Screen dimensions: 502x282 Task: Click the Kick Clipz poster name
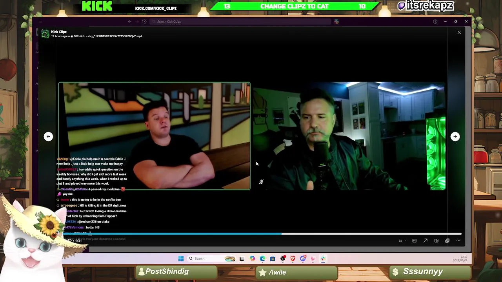[x=59, y=32]
